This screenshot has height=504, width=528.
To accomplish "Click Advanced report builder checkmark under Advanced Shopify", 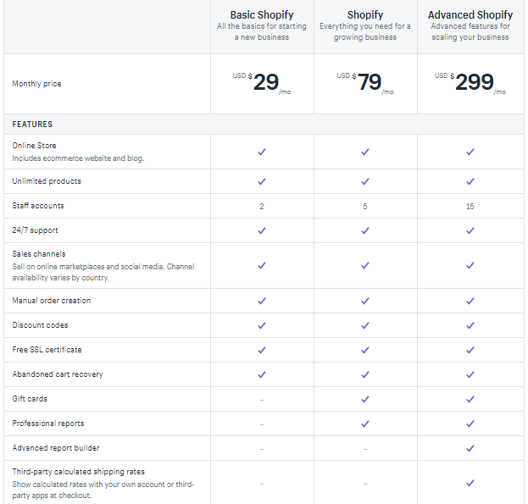I will coord(470,448).
